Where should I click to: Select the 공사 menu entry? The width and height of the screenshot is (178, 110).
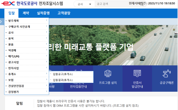27,33
